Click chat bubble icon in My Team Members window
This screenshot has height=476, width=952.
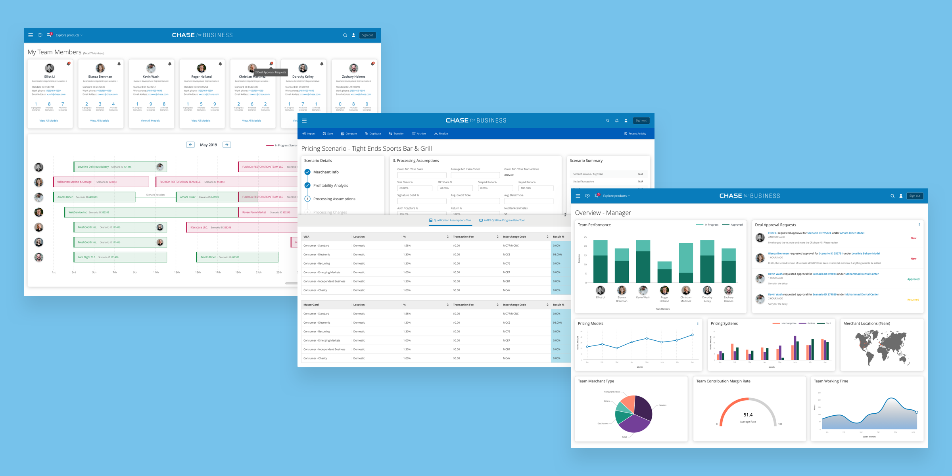coord(40,35)
